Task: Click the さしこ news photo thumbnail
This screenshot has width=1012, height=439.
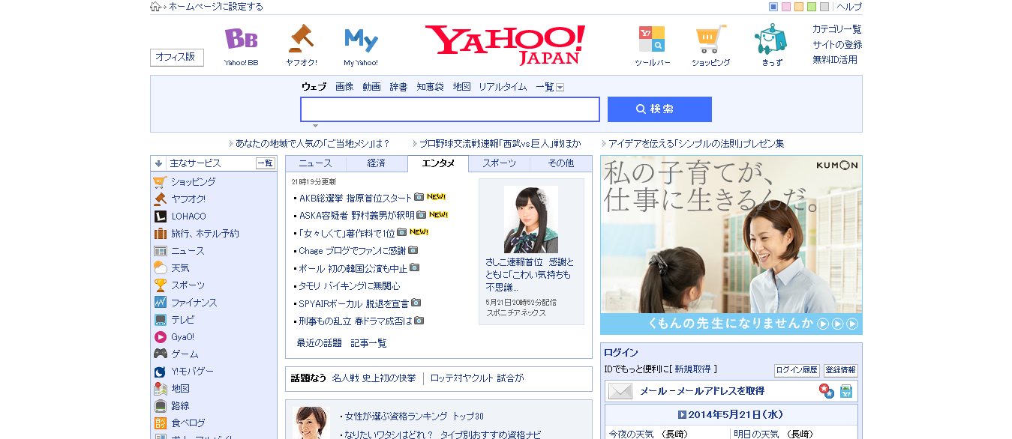Action: click(531, 219)
